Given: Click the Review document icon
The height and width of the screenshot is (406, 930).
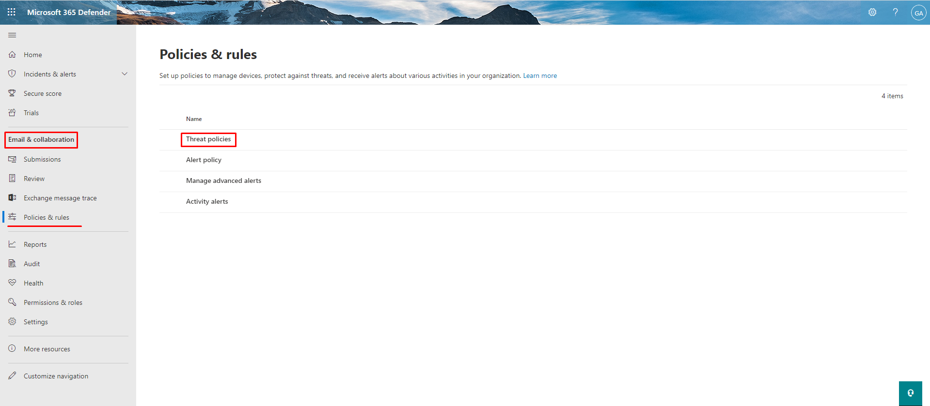Looking at the screenshot, I should (12, 179).
